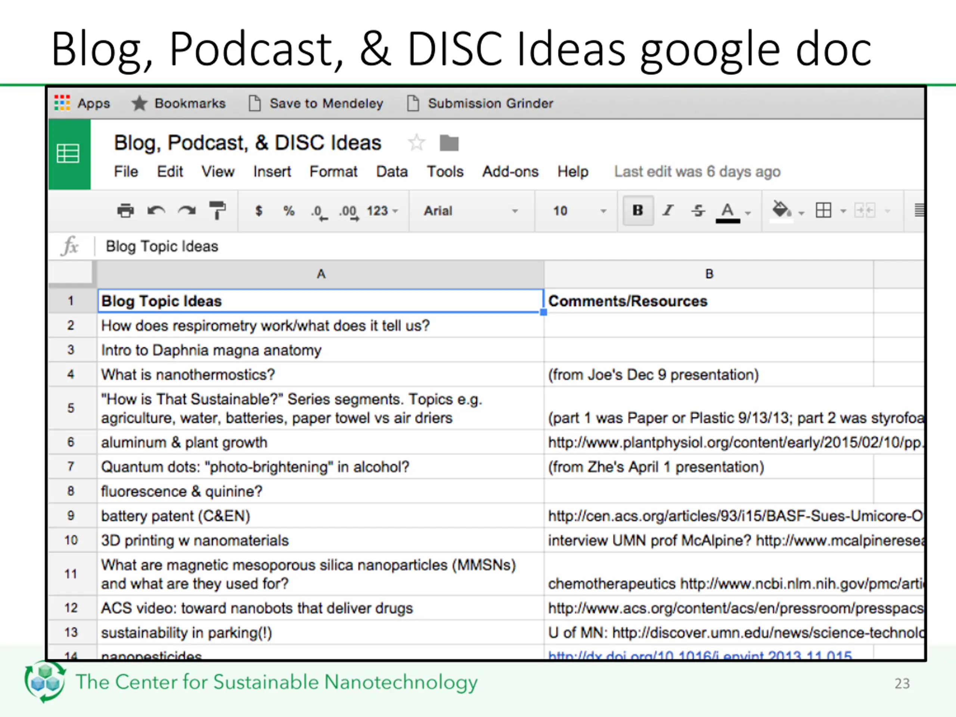
Task: Click the Redo arrow
Action: coord(187,211)
